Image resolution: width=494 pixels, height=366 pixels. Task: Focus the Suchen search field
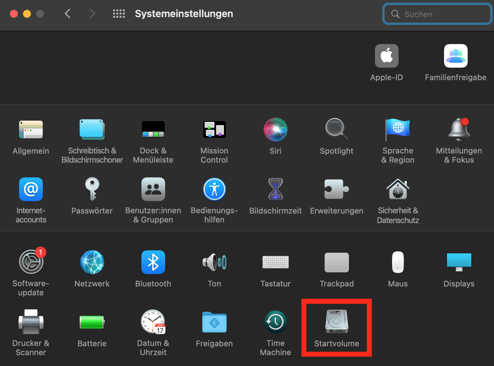(437, 14)
